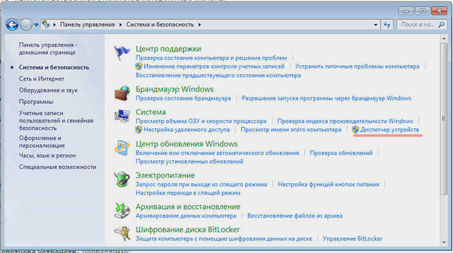Open Оформление и персонализация category
Image resolution: width=453 pixels, height=253 pixels.
coord(41,142)
